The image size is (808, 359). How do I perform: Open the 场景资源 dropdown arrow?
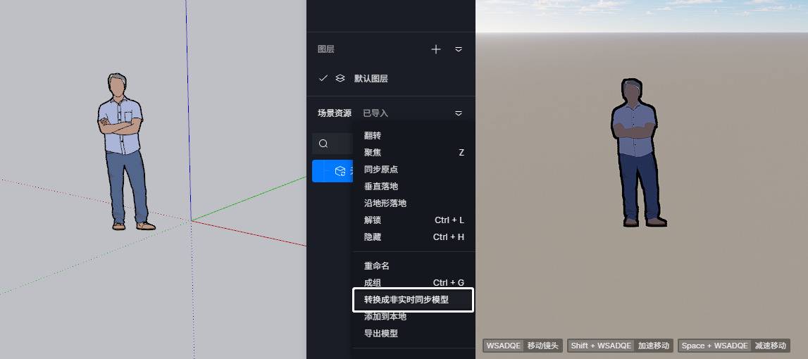point(459,113)
